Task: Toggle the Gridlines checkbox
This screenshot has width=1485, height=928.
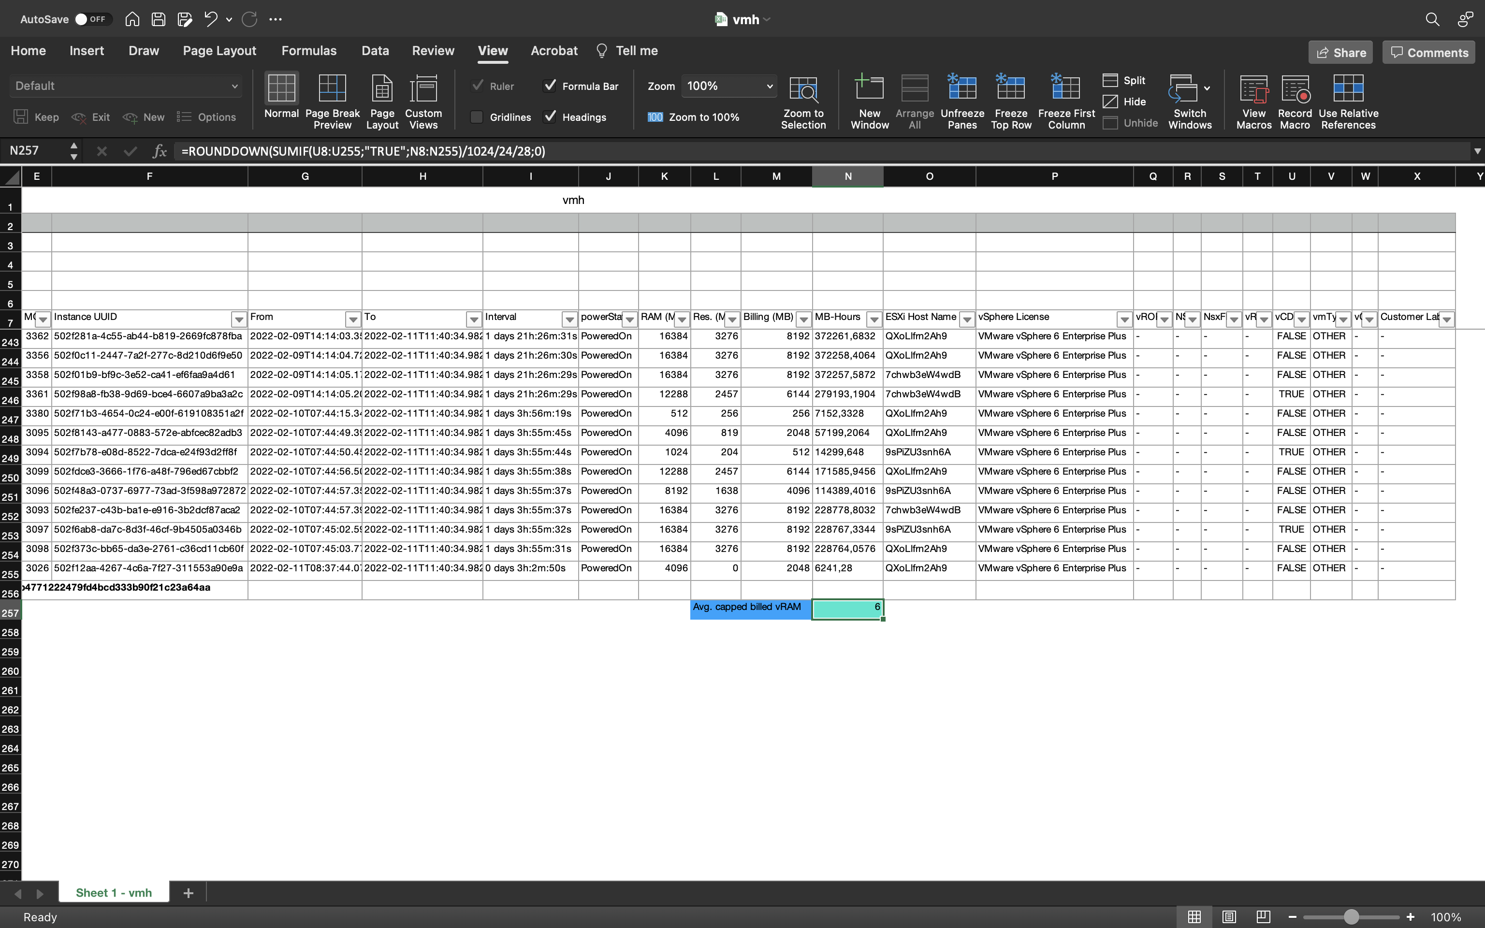Action: tap(477, 117)
